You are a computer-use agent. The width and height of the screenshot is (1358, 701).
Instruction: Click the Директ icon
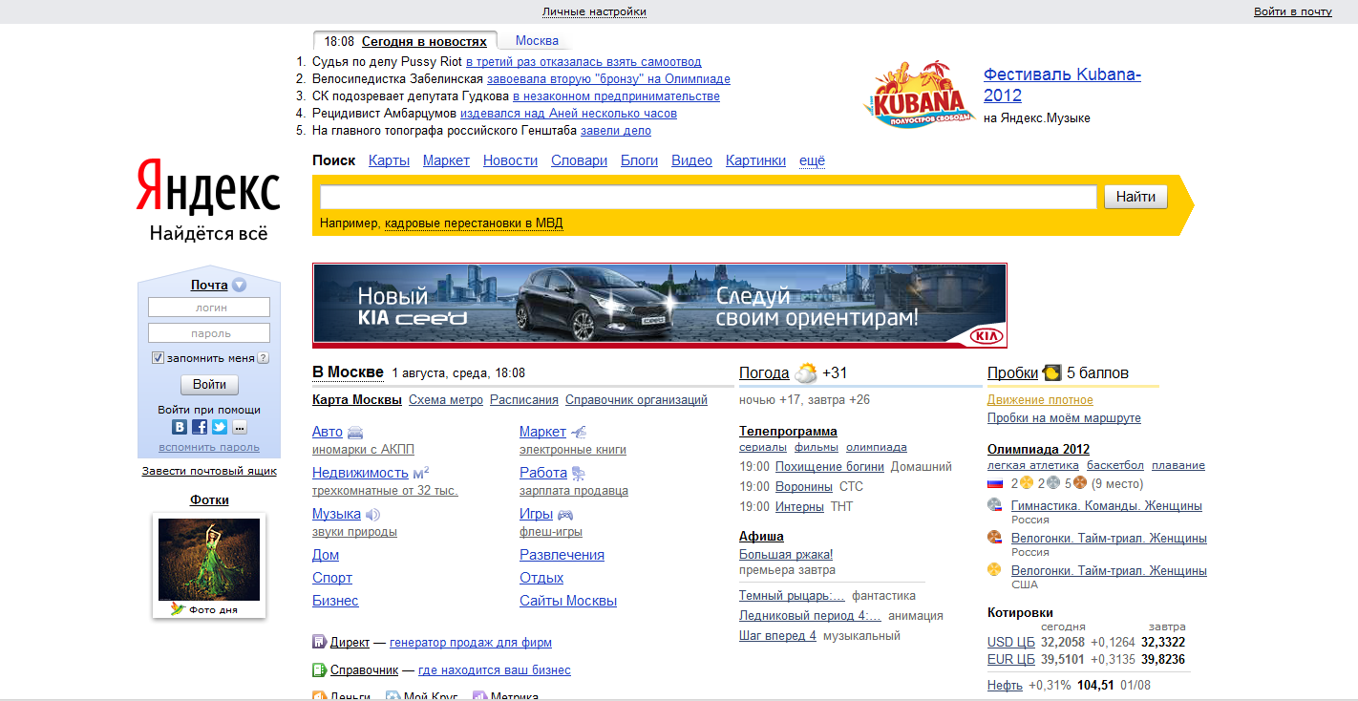pyautogui.click(x=319, y=642)
